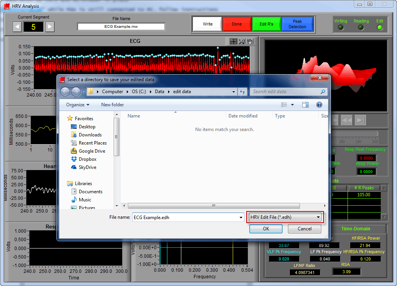Click the change view icon
The height and width of the screenshot is (286, 397).
(284, 105)
